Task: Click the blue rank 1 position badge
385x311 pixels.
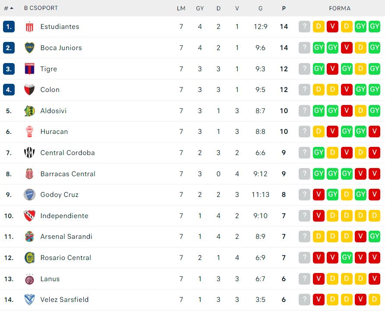Action: [9, 26]
